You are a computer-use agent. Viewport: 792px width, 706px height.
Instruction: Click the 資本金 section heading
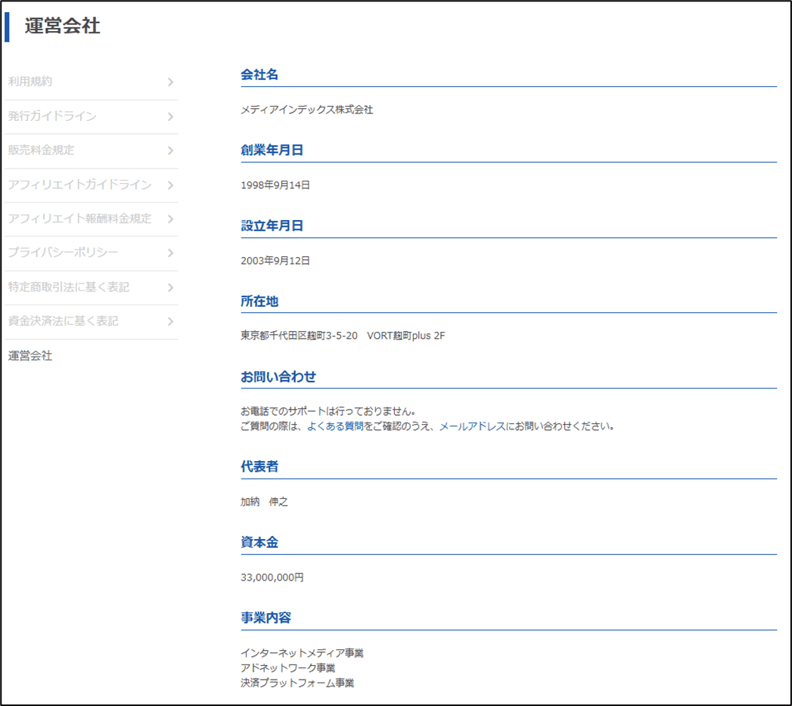pyautogui.click(x=259, y=543)
